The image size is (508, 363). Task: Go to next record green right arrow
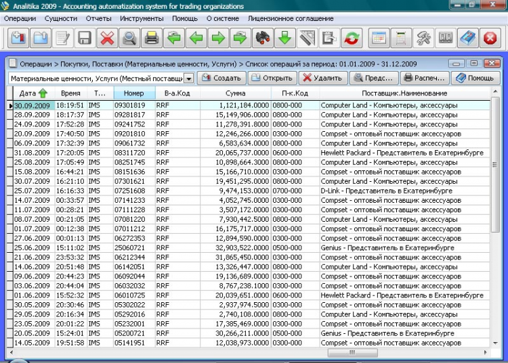[218, 38]
